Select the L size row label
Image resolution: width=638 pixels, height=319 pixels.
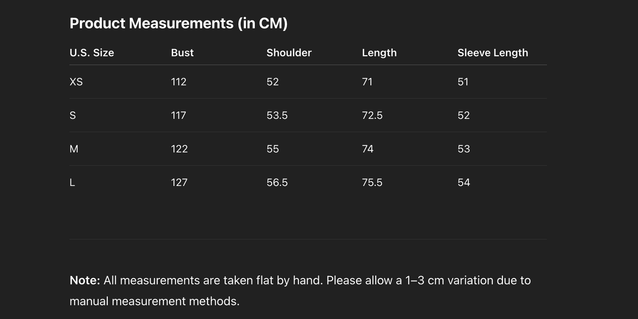(72, 183)
